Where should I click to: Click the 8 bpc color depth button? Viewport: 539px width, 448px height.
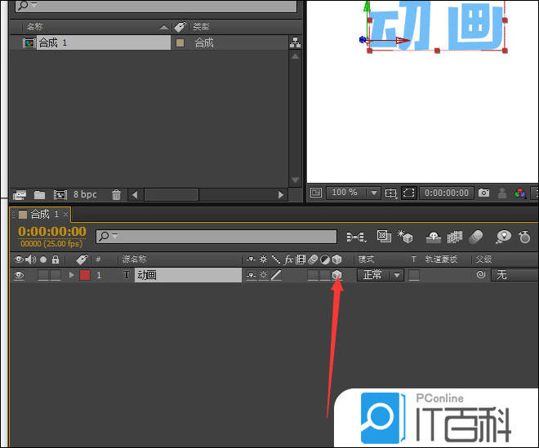(x=85, y=194)
